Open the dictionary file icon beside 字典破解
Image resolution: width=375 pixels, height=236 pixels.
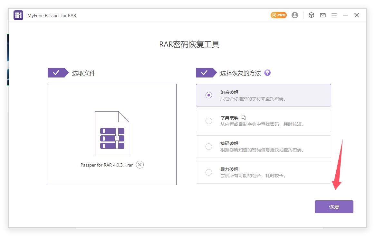pos(244,117)
